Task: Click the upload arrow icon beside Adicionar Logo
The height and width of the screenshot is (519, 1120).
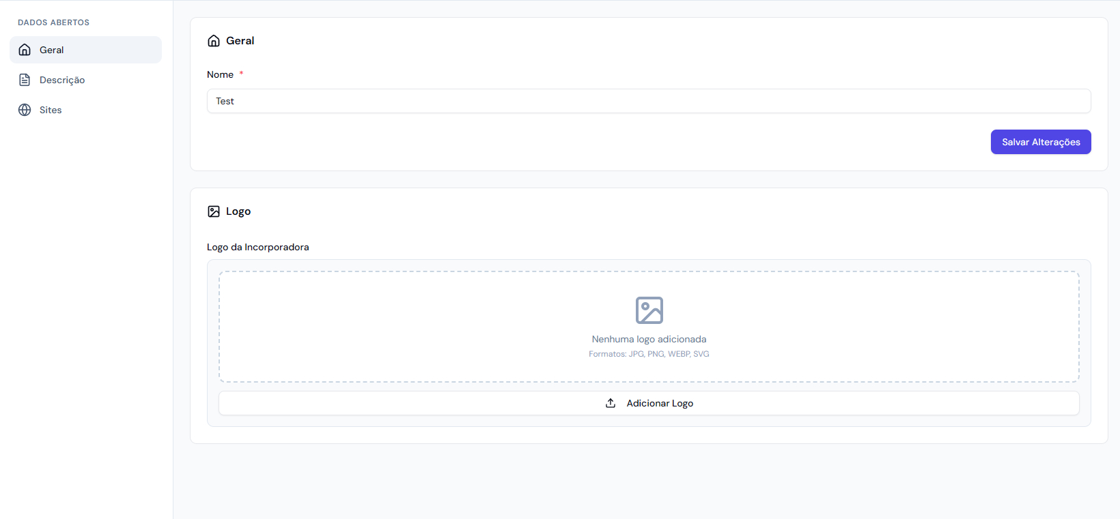Action: pos(611,403)
